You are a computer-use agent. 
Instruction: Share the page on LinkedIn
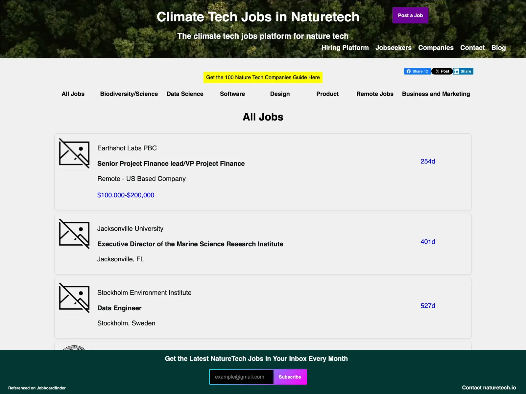click(x=463, y=71)
